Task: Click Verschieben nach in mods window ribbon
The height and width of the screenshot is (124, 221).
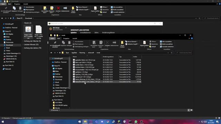Action: (94, 44)
